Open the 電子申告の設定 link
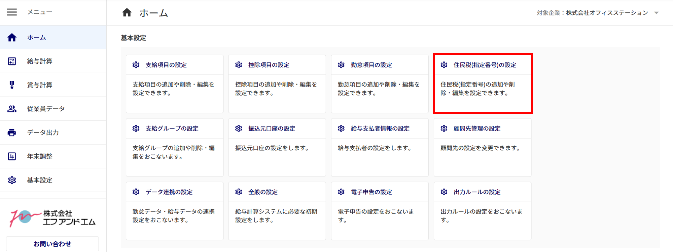673x252 pixels. pyautogui.click(x=371, y=192)
